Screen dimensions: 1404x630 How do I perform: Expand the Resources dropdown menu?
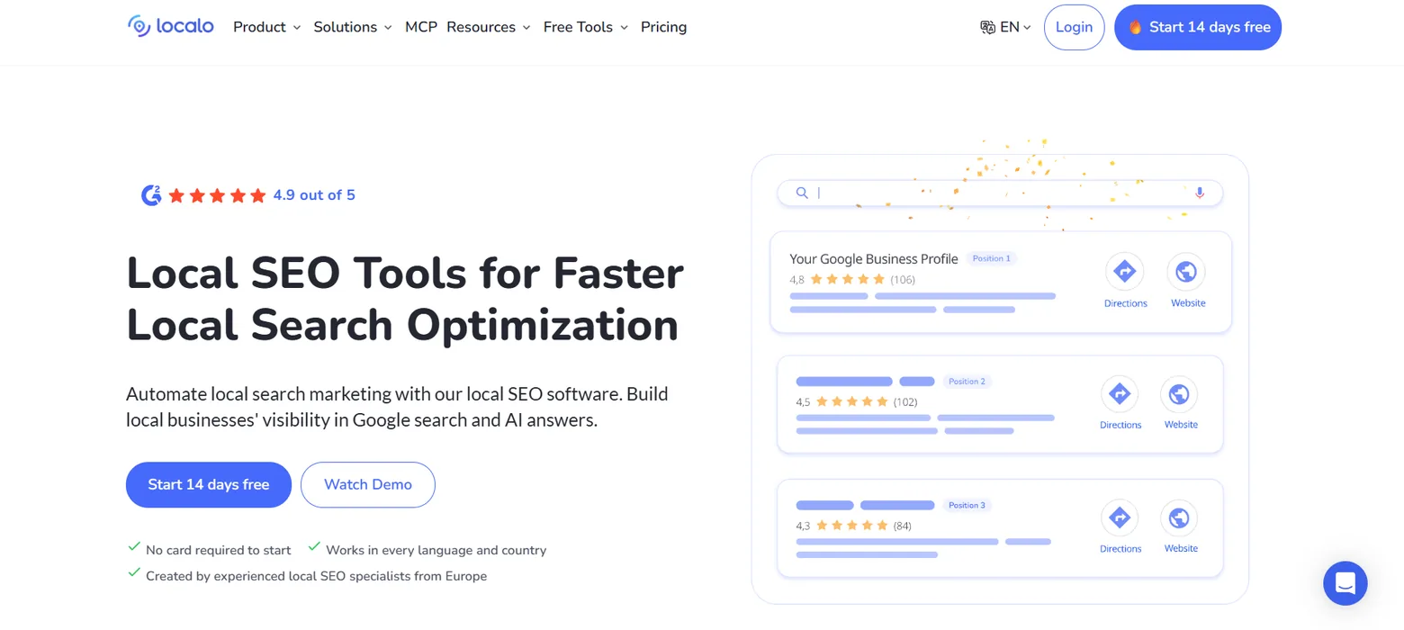coord(489,27)
